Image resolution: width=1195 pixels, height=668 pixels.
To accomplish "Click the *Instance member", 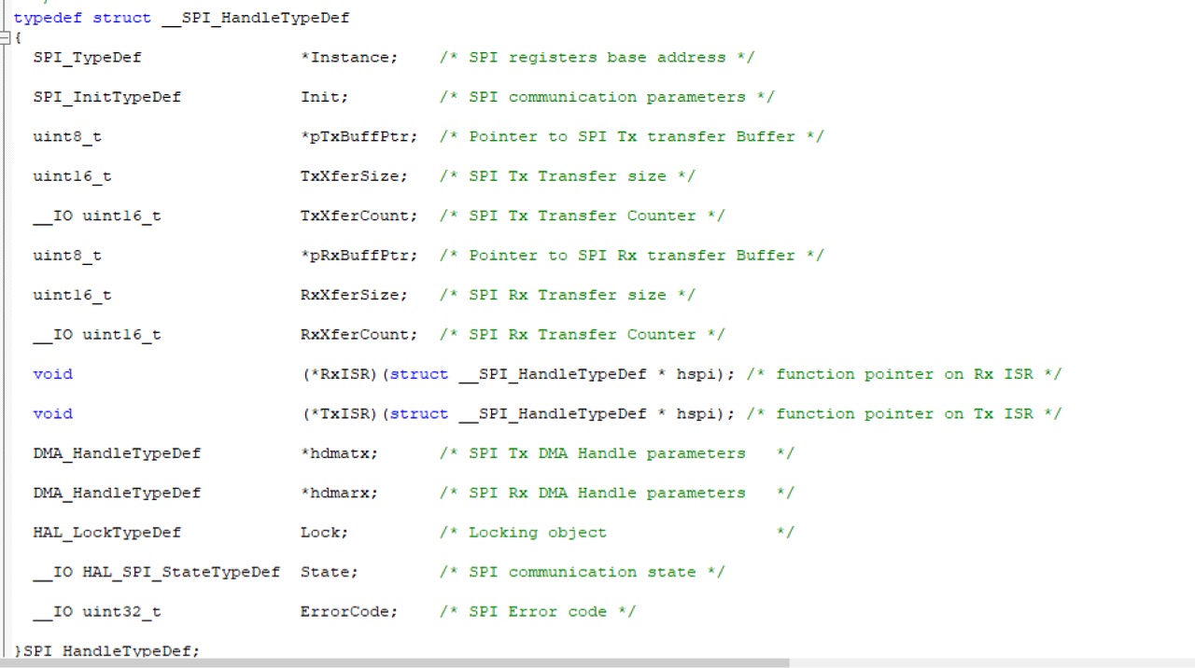I will tap(349, 58).
